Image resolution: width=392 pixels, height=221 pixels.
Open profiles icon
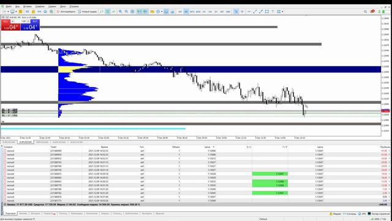coord(12,12)
